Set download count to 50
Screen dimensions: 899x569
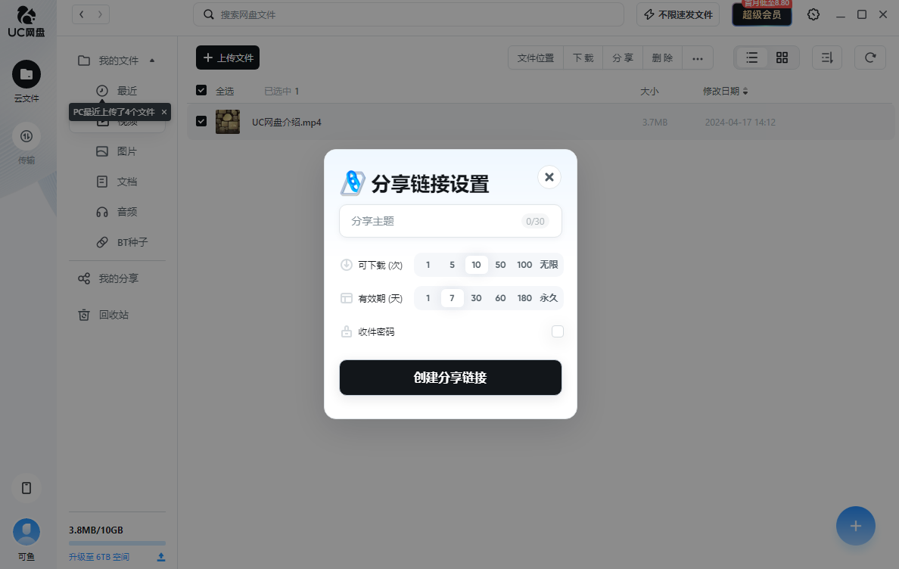pyautogui.click(x=500, y=265)
